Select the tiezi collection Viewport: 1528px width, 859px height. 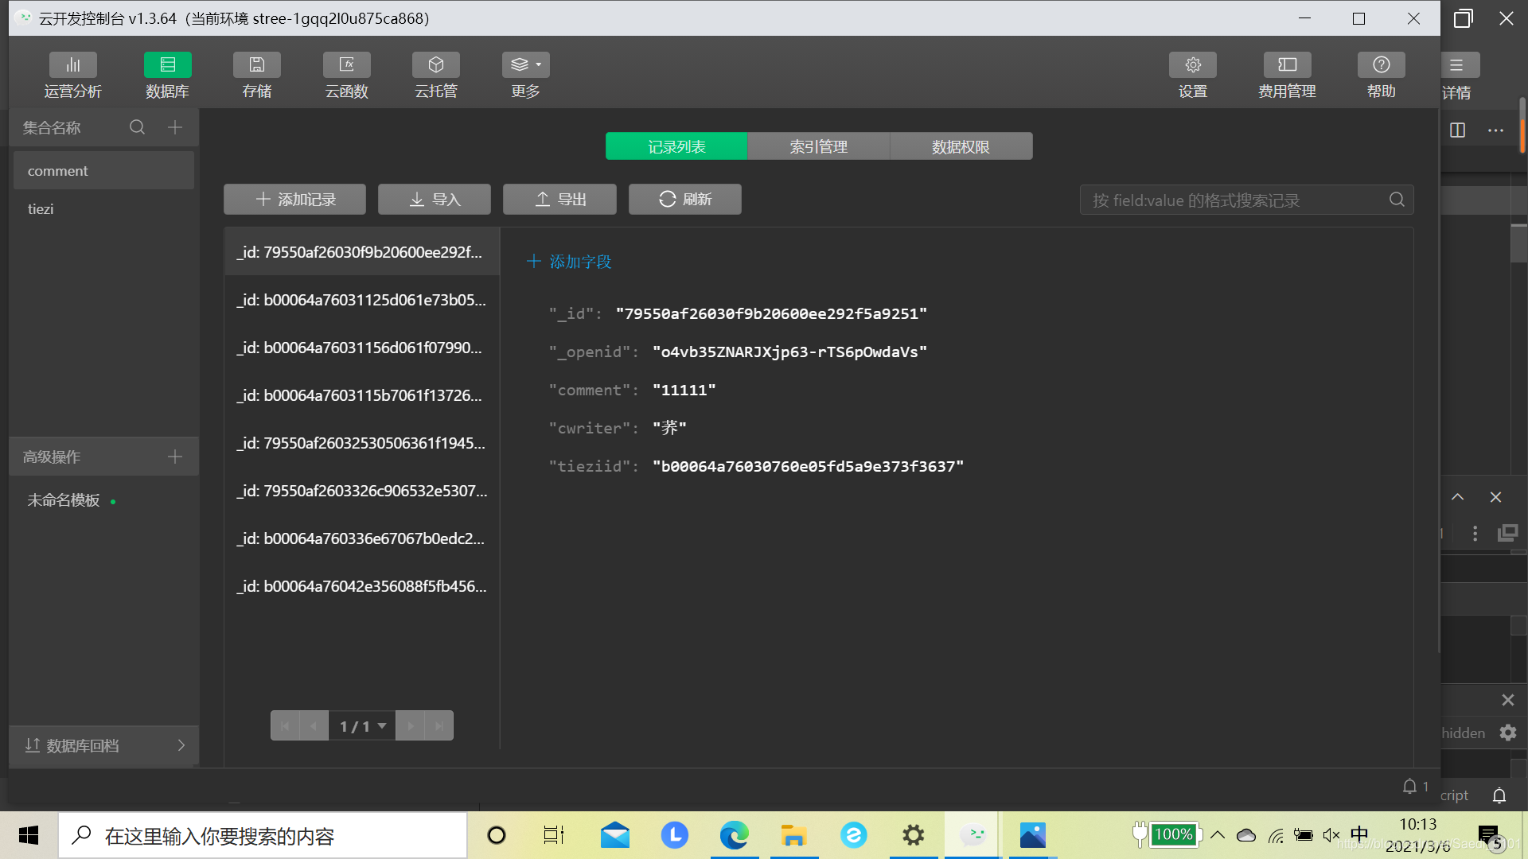point(41,209)
